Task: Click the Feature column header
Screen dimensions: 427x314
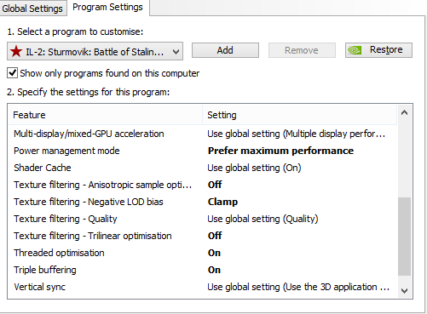Action: (106, 115)
